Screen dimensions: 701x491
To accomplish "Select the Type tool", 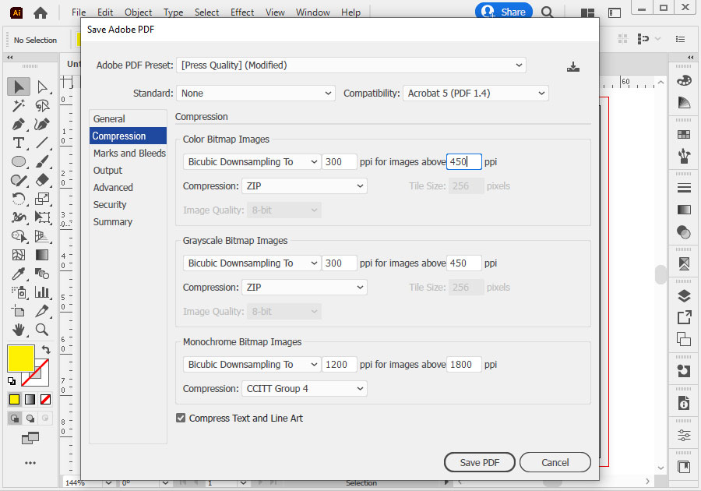I will coord(19,143).
